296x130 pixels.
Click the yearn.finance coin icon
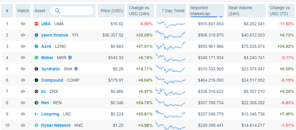point(36,35)
